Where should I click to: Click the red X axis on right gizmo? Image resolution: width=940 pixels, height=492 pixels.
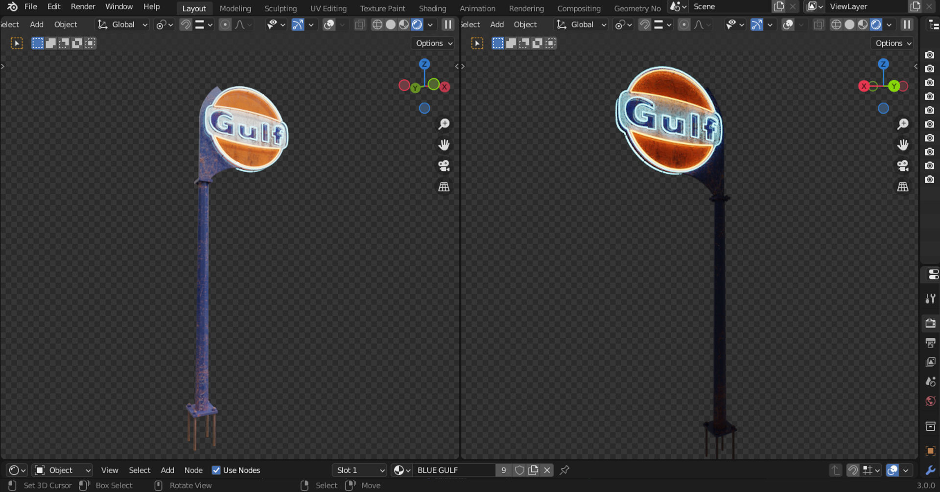pyautogui.click(x=864, y=87)
